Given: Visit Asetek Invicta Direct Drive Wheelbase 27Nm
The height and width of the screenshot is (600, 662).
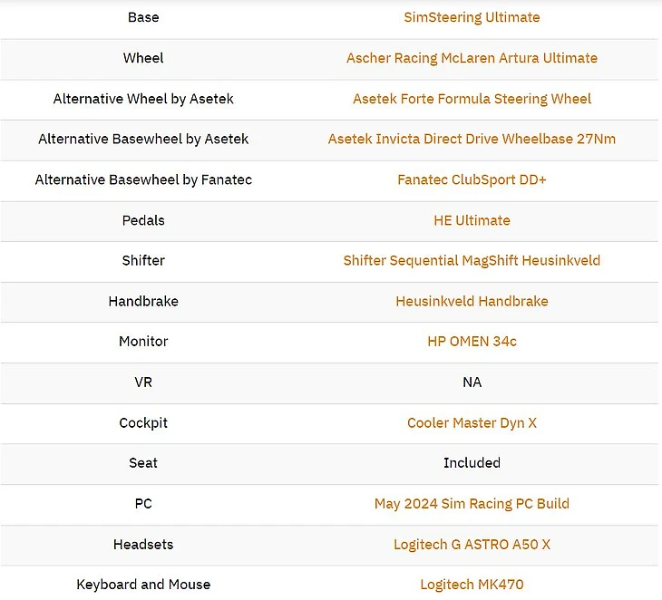Looking at the screenshot, I should point(472,139).
